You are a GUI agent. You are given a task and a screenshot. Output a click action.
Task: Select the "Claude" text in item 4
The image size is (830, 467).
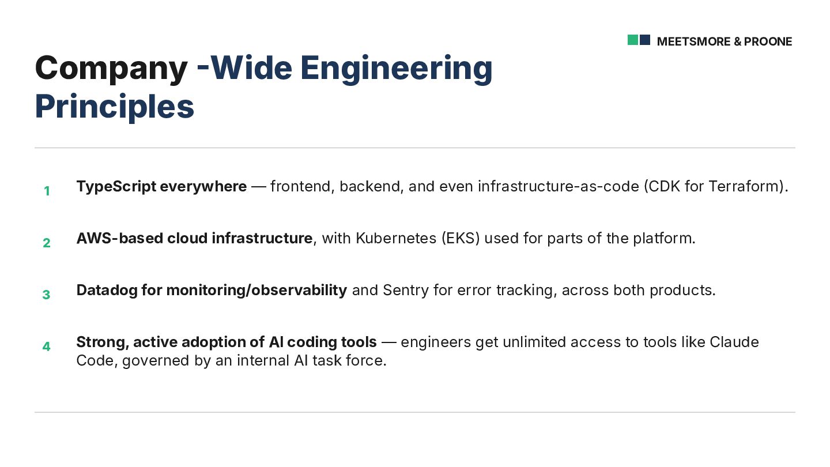click(734, 342)
